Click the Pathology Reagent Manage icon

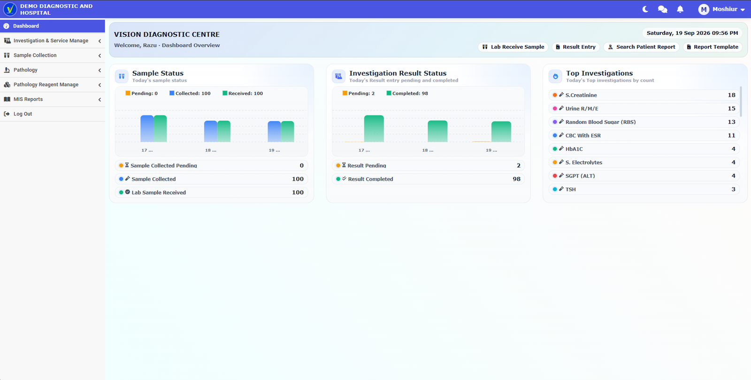(x=7, y=84)
